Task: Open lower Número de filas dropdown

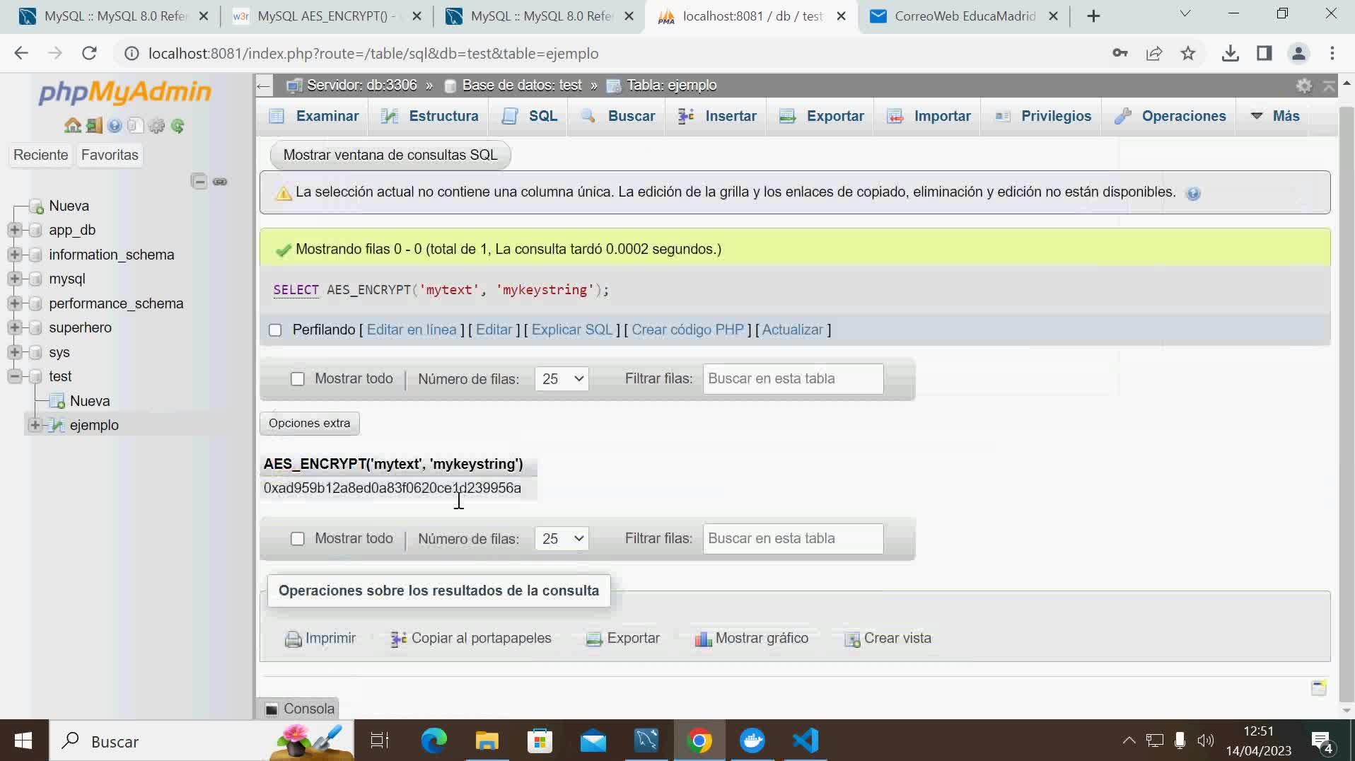Action: tap(562, 539)
